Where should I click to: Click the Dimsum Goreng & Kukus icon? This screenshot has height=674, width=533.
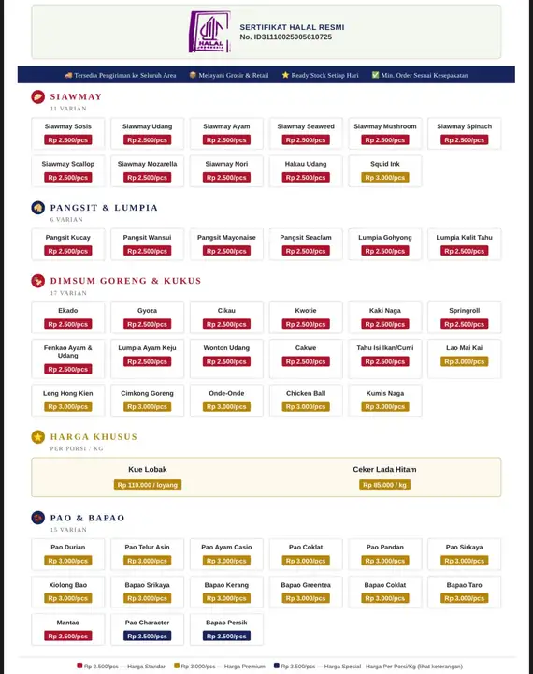coord(37,281)
